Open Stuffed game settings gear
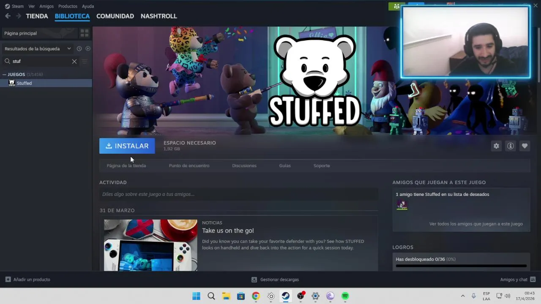 [x=496, y=146]
